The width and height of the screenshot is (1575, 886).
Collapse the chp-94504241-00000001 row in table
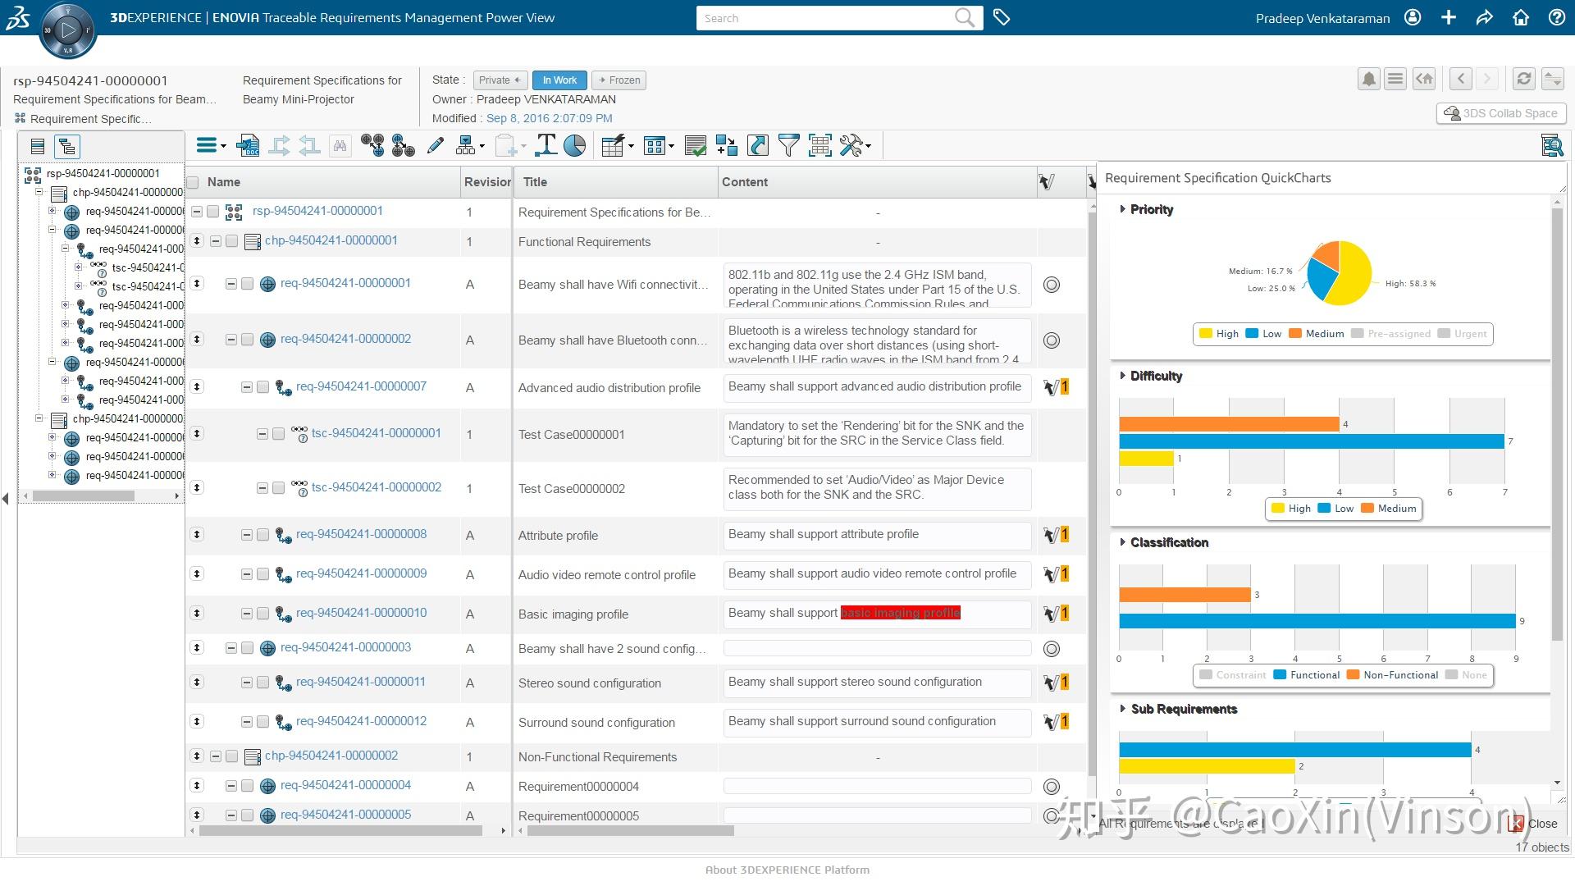pos(216,241)
